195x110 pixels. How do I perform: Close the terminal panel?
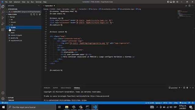coord(193,88)
